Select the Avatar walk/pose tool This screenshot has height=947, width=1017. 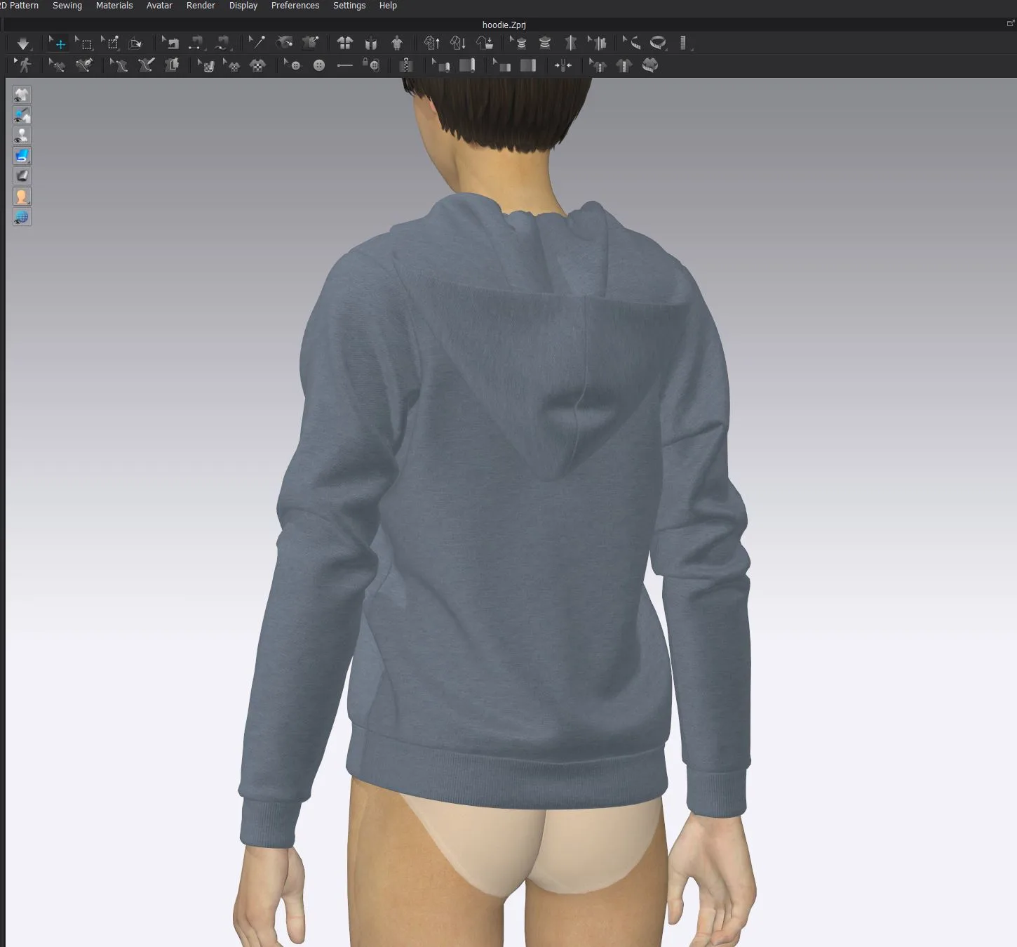pos(25,65)
